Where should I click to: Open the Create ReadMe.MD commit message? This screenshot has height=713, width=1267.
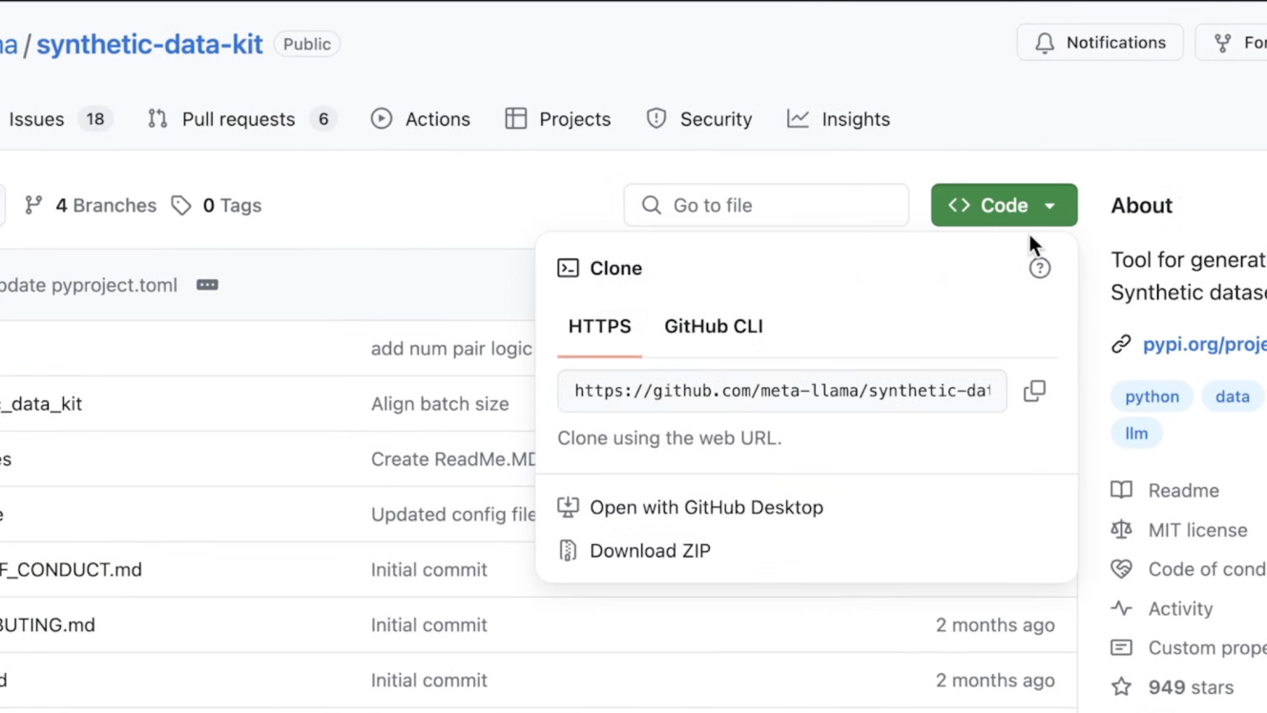point(453,459)
